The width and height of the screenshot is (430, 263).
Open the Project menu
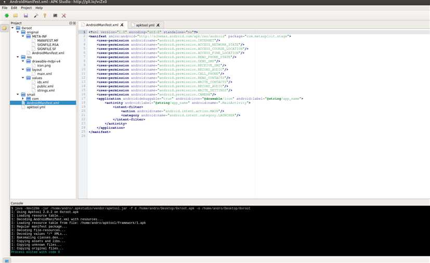27,8
